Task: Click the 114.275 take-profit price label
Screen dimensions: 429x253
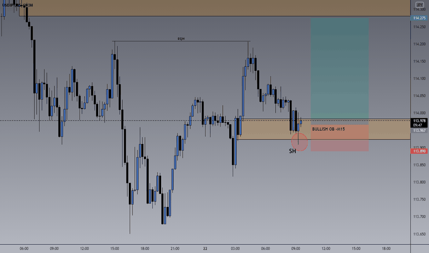Action: point(419,18)
